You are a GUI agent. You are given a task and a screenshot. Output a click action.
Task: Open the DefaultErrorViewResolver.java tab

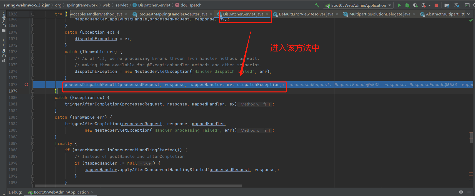point(306,14)
